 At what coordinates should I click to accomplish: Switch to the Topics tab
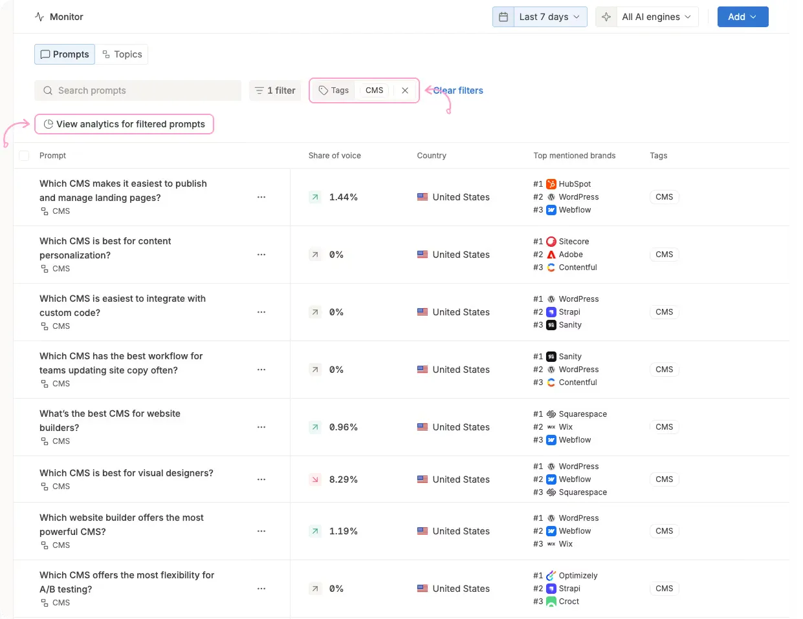tap(122, 54)
